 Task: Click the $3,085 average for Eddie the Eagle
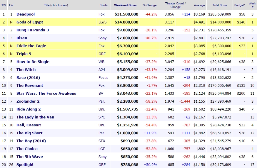pos(199,46)
